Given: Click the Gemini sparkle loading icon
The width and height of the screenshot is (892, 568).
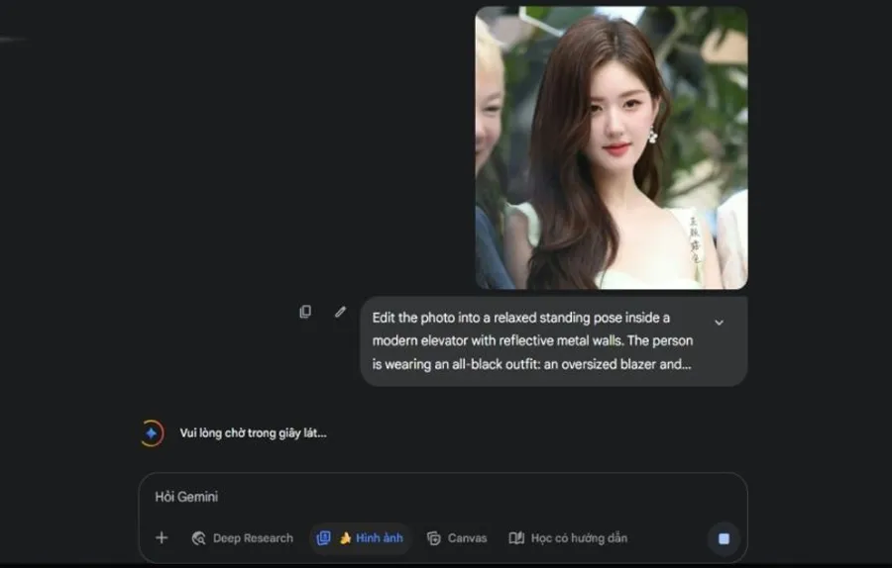Looking at the screenshot, I should (x=152, y=433).
